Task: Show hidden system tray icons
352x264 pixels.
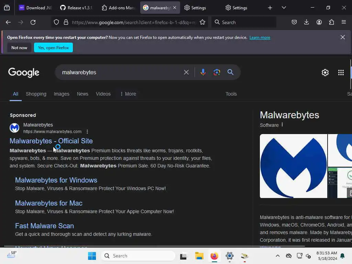Action: 277,256
